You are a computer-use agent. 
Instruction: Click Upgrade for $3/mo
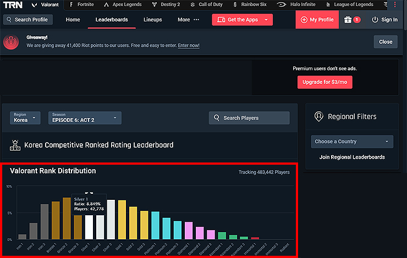point(324,82)
